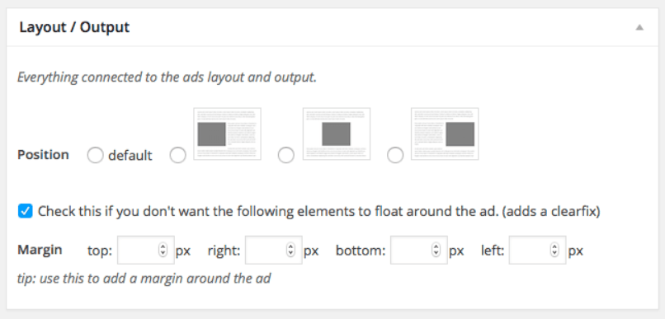Image resolution: width=665 pixels, height=319 pixels.
Task: Select the default position radio button
Action: [x=95, y=156]
